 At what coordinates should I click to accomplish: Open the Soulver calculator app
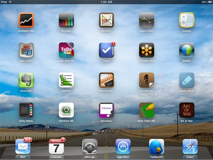coord(187,20)
